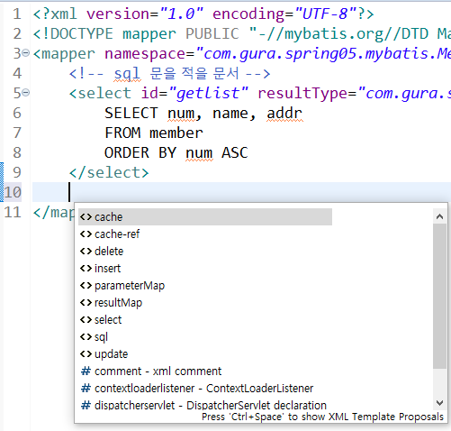The image size is (451, 431).
Task: Click the hash icon beside contextloaderlistener
Action: 86,389
